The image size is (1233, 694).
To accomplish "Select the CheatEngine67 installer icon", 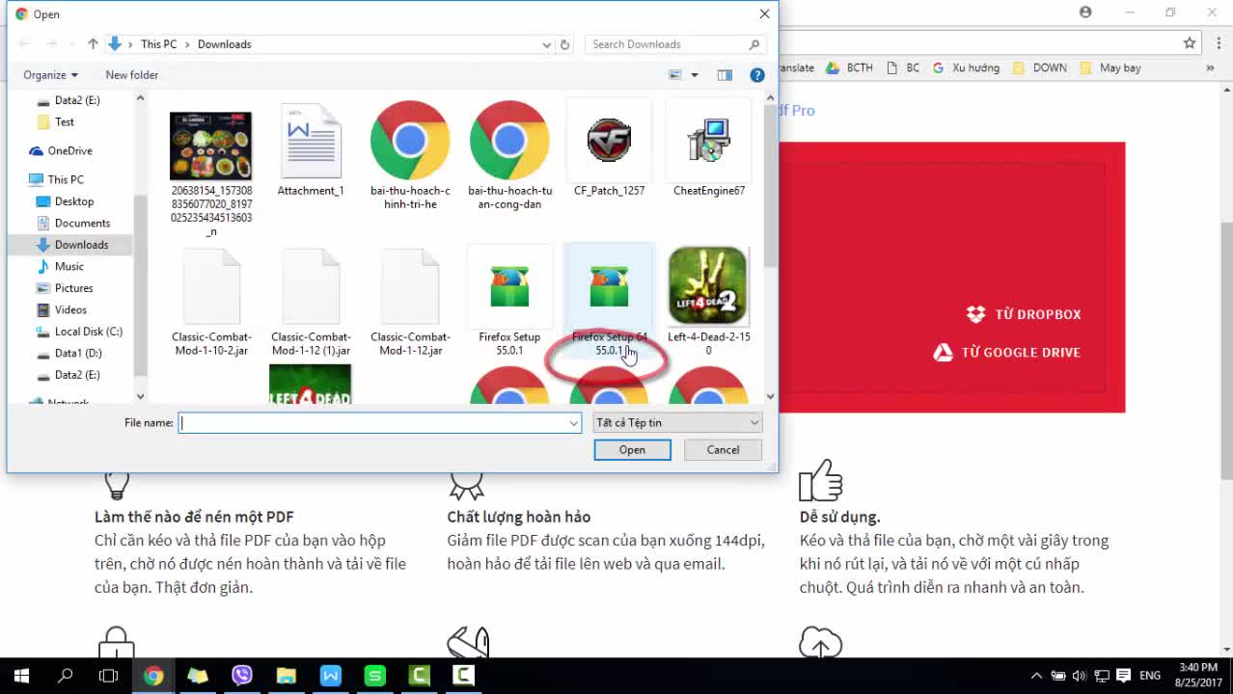I will (708, 142).
